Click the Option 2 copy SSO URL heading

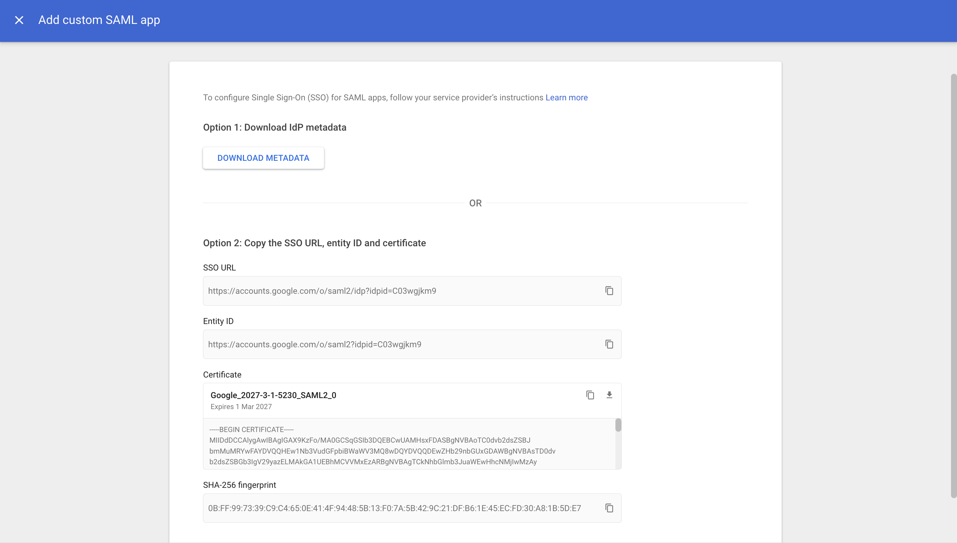(x=314, y=243)
